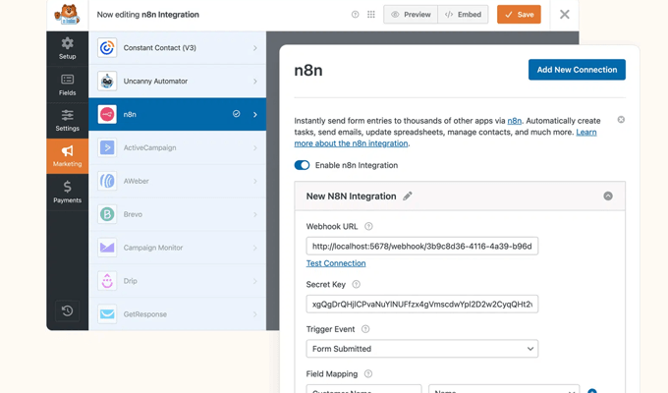
Task: Click the Secret Key input field
Action: pos(422,304)
